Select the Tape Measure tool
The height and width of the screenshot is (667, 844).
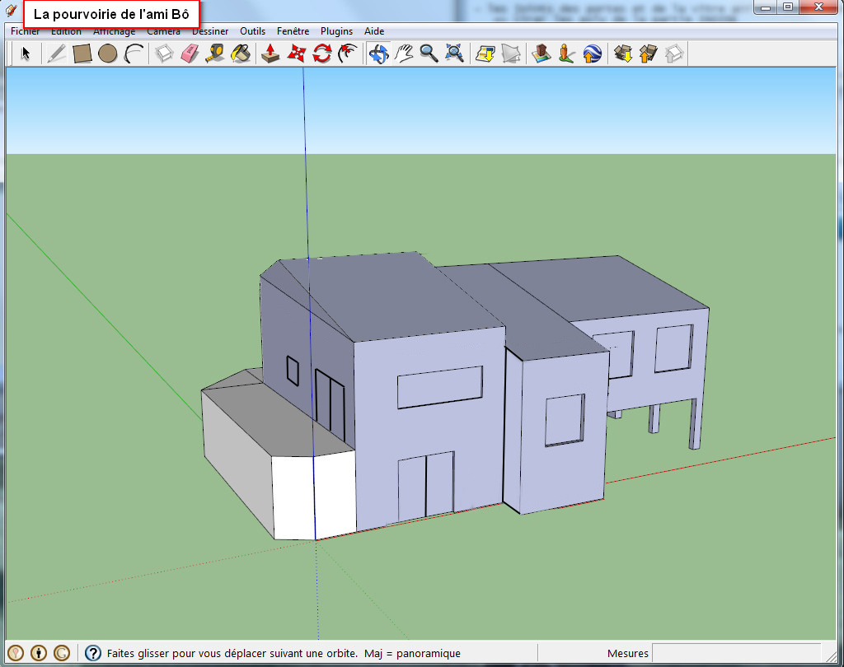(215, 54)
